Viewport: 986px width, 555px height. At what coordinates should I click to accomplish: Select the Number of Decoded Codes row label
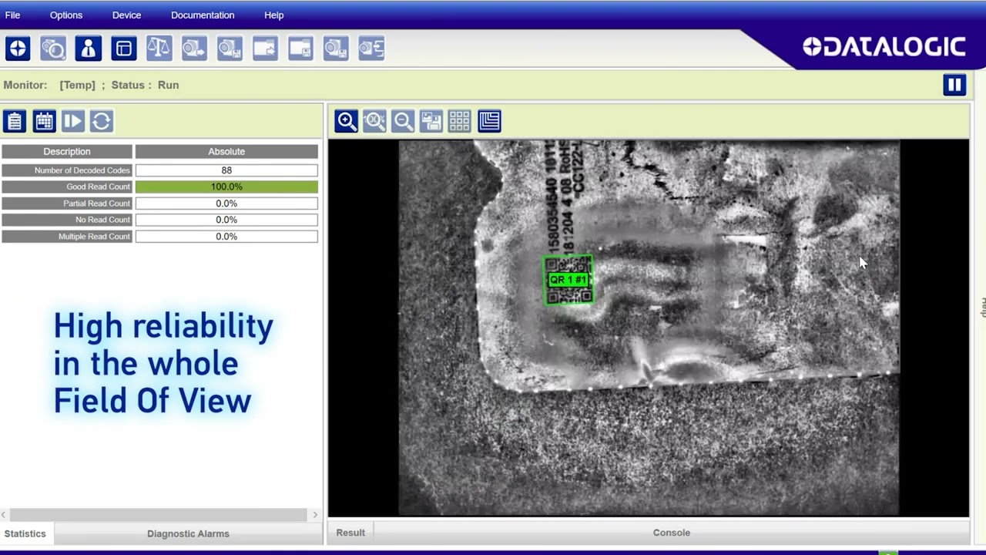point(67,170)
